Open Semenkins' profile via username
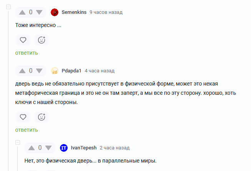 [x=74, y=12]
